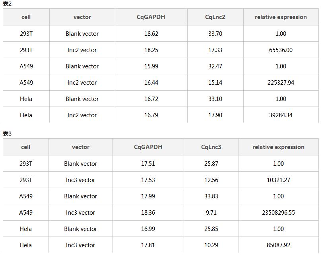Click the CqGAPDH value 18.36
The width and height of the screenshot is (322, 256).
click(148, 213)
